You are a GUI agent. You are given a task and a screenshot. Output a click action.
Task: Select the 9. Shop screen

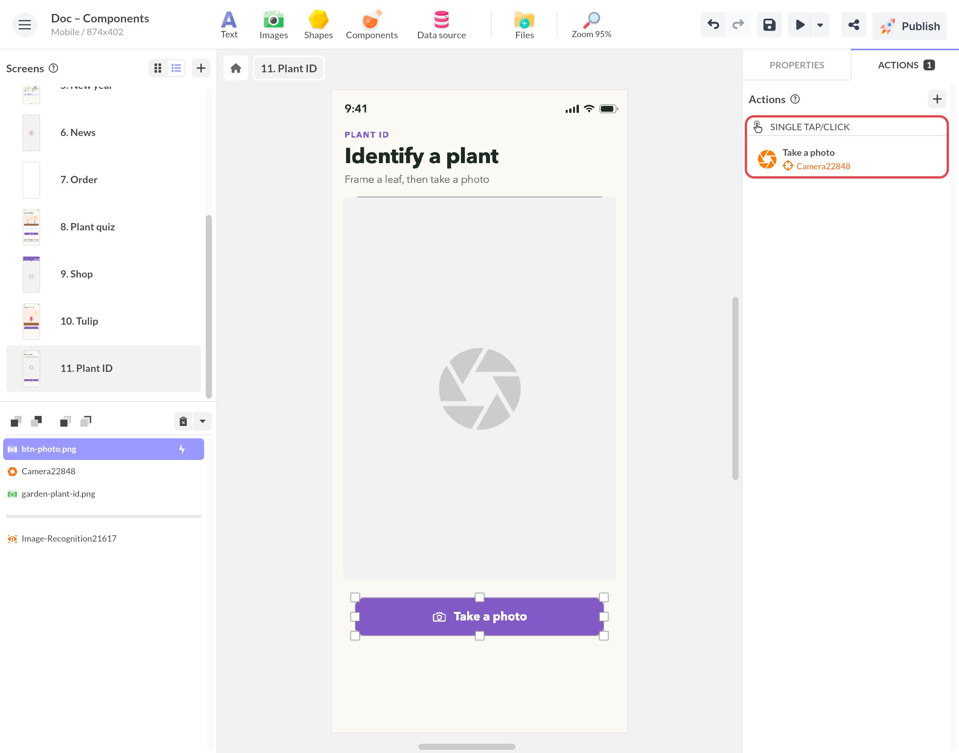click(x=103, y=274)
